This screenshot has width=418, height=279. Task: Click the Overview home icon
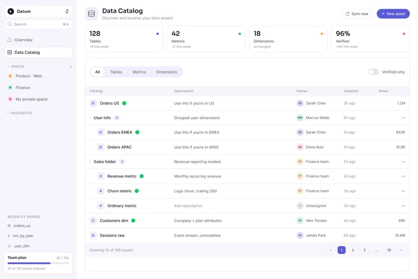pos(9,40)
